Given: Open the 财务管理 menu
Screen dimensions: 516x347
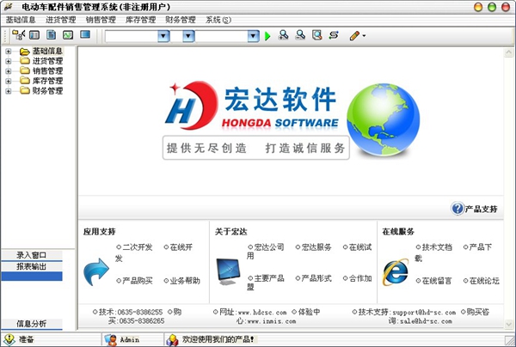Looking at the screenshot, I should point(181,20).
